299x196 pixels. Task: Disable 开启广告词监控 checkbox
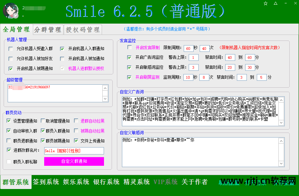pos(129,57)
